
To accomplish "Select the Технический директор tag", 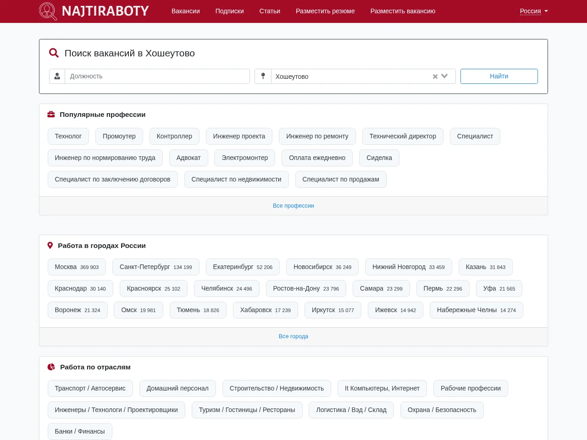I will 403,137.
